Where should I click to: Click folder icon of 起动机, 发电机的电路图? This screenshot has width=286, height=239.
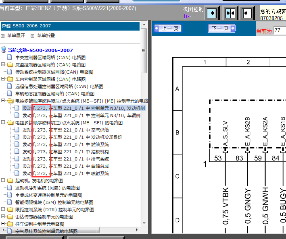10,180
